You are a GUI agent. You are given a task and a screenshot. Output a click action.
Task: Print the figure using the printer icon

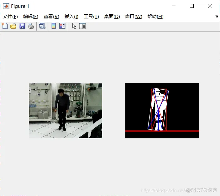(x=31, y=26)
